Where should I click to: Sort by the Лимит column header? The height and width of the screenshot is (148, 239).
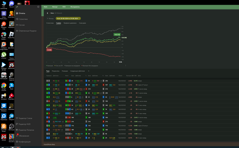point(121,76)
